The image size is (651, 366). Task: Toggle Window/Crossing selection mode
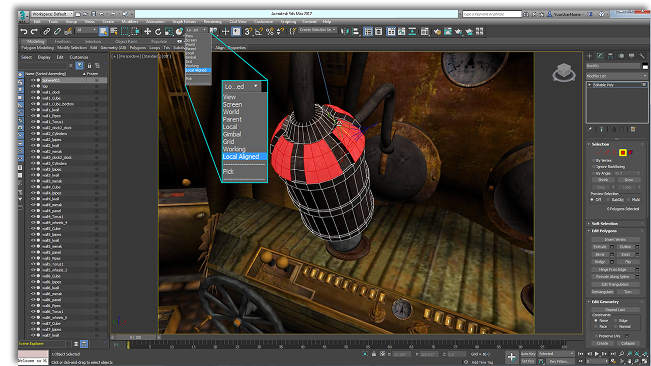pyautogui.click(x=135, y=32)
